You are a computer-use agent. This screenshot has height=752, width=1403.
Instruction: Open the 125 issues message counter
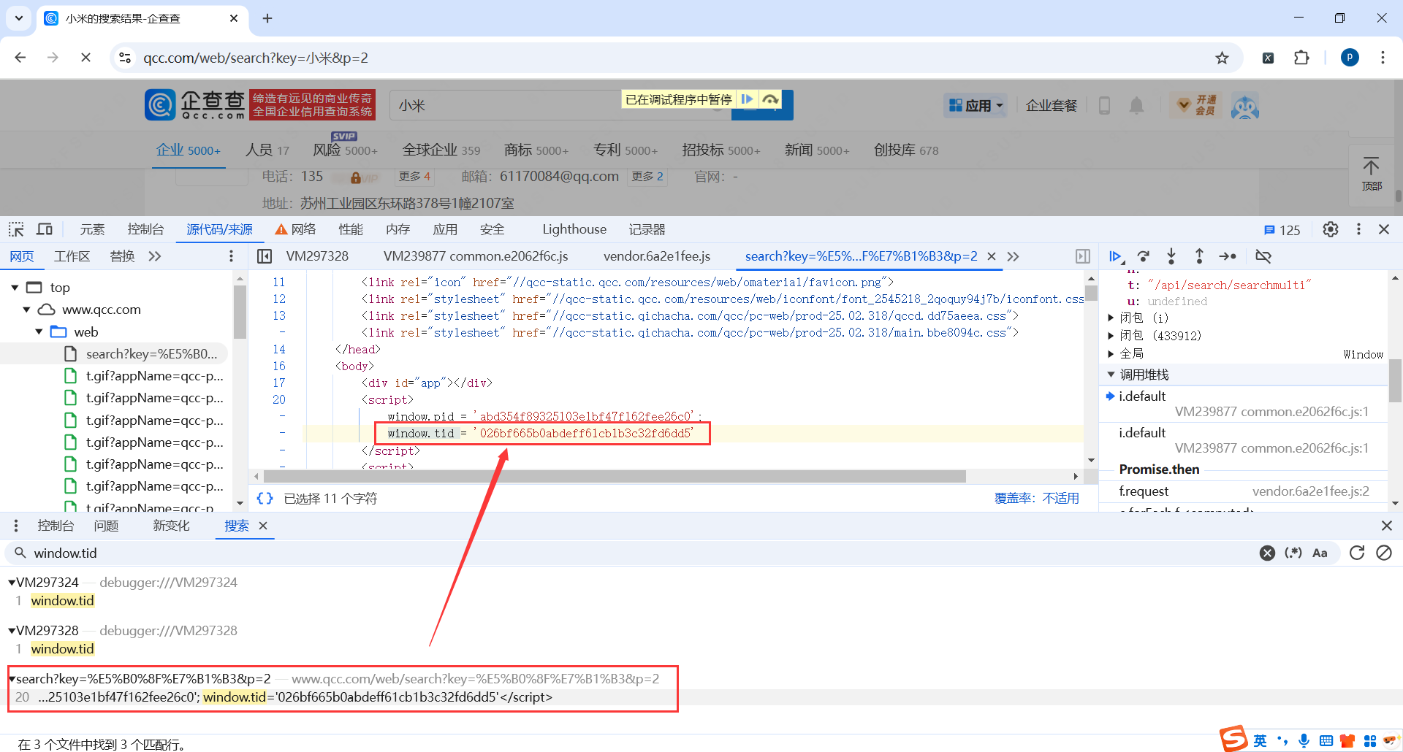click(1282, 230)
